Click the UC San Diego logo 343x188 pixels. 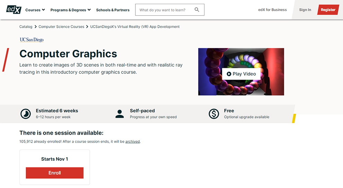pos(32,39)
